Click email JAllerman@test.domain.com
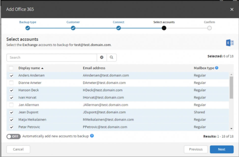Viewport: 239px width, 157px height. [x=106, y=105]
